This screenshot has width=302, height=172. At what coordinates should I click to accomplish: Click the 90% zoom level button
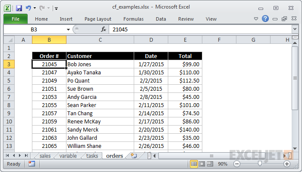point(223,164)
